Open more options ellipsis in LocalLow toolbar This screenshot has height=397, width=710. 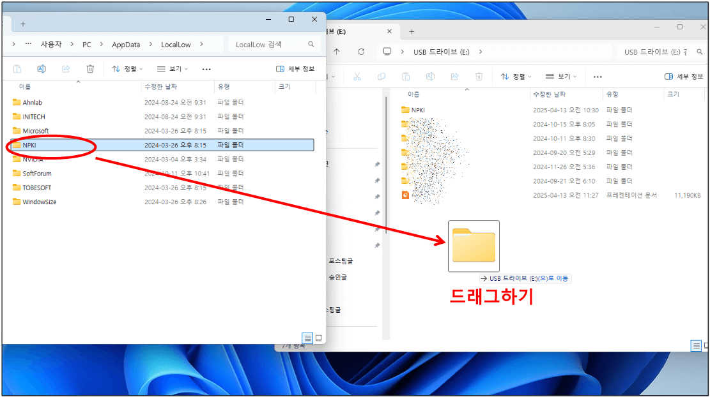pyautogui.click(x=206, y=69)
